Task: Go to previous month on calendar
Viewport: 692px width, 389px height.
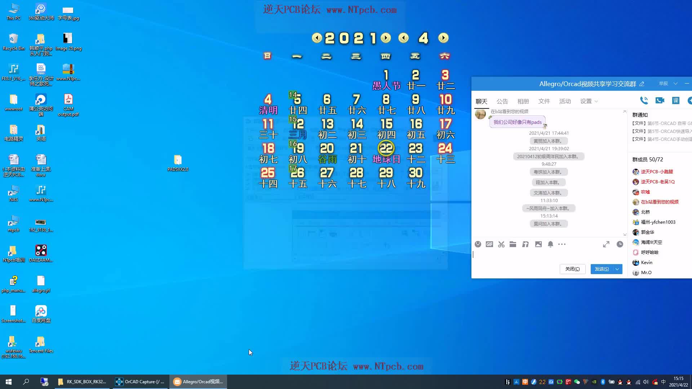Action: point(404,38)
